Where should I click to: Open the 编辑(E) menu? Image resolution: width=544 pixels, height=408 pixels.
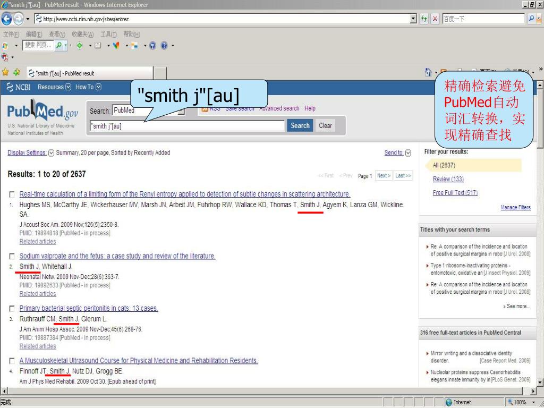coord(34,35)
